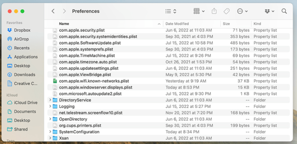Select com.apple.wifi.known-networks.plist file name

[94, 81]
